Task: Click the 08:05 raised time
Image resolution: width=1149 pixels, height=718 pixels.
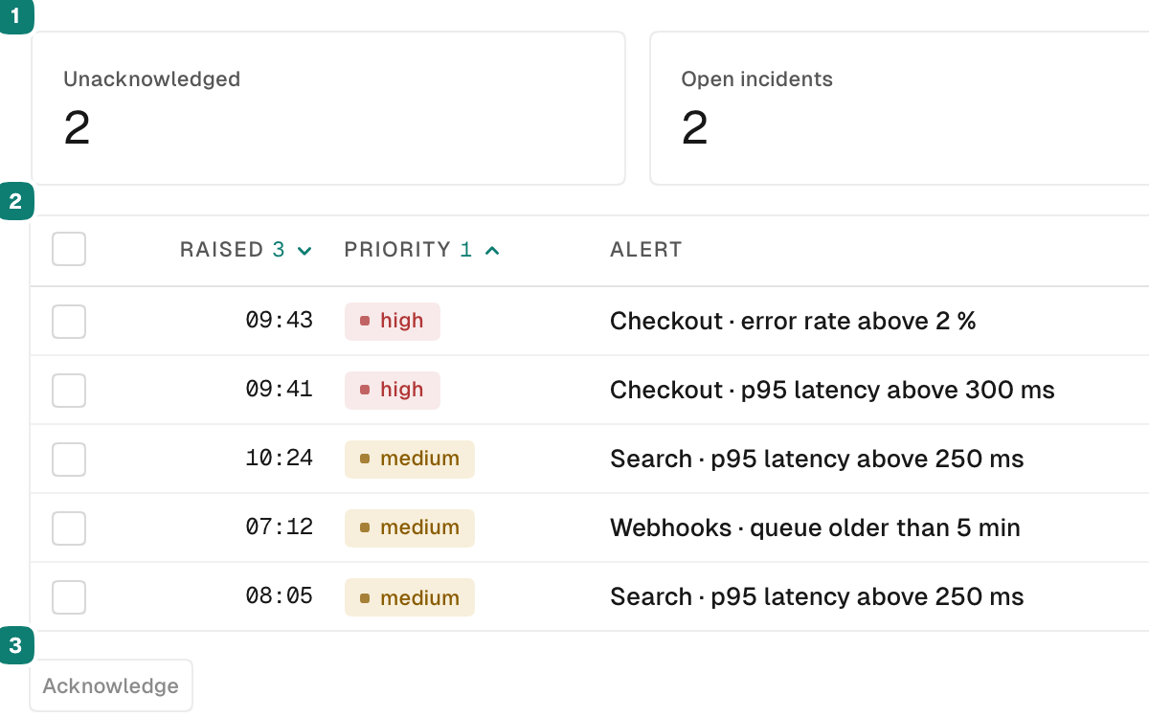Action: point(280,596)
